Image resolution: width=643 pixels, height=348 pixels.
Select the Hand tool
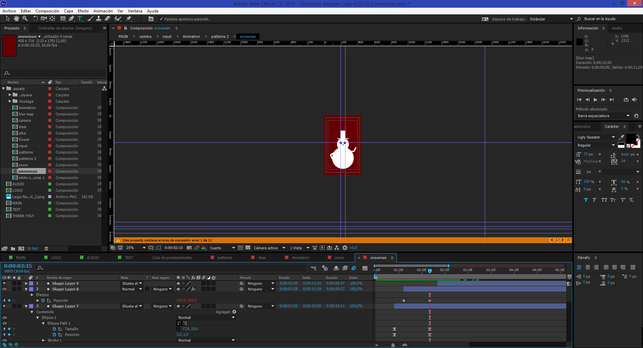point(16,19)
